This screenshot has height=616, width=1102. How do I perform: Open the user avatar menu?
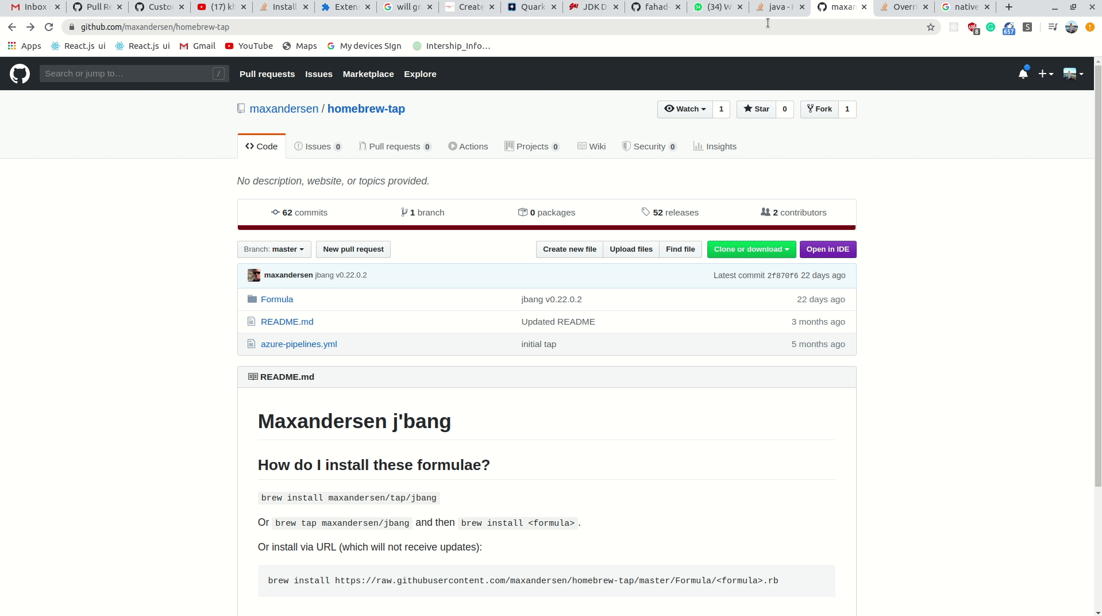(1073, 74)
